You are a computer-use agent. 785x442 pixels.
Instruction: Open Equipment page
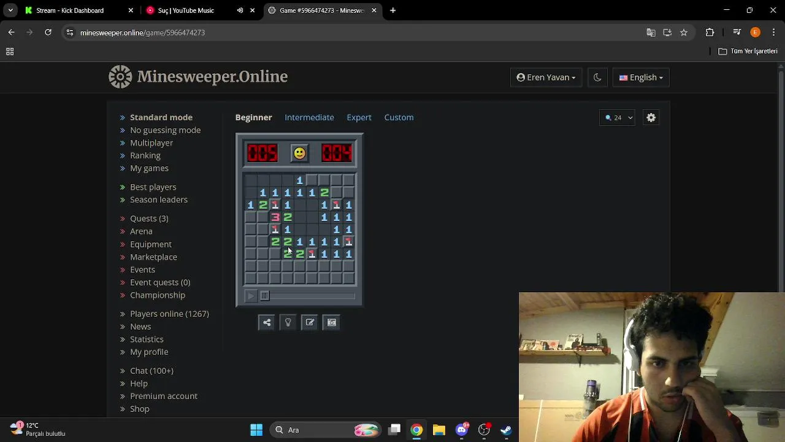tap(151, 244)
